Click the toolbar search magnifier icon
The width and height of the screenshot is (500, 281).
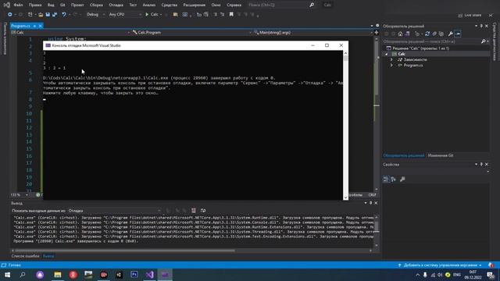coord(312,5)
